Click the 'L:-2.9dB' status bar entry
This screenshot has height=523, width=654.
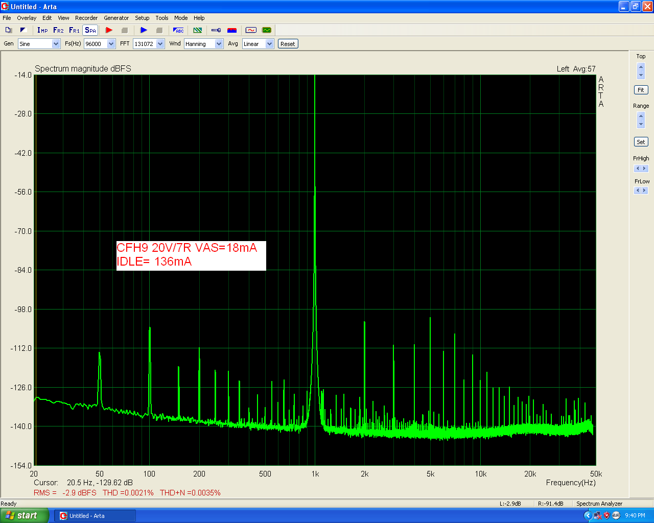(x=510, y=504)
